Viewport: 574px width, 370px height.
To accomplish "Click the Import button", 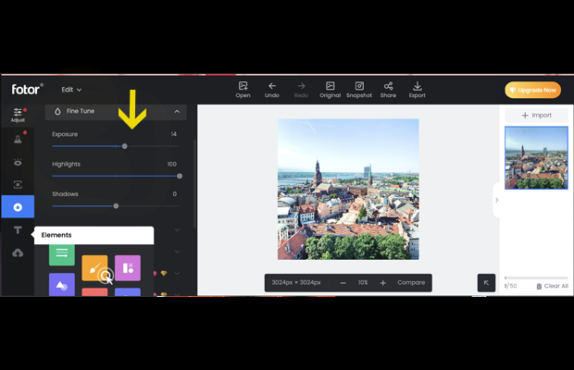I will (x=536, y=116).
